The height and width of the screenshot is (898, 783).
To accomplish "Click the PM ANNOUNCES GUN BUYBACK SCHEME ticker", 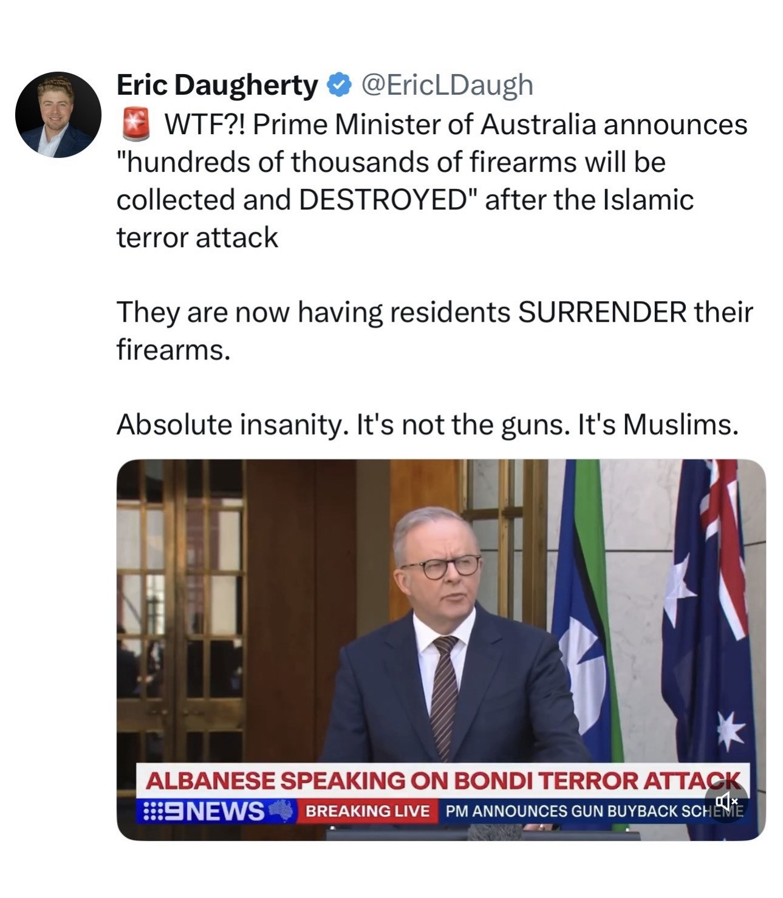I will pyautogui.click(x=594, y=811).
